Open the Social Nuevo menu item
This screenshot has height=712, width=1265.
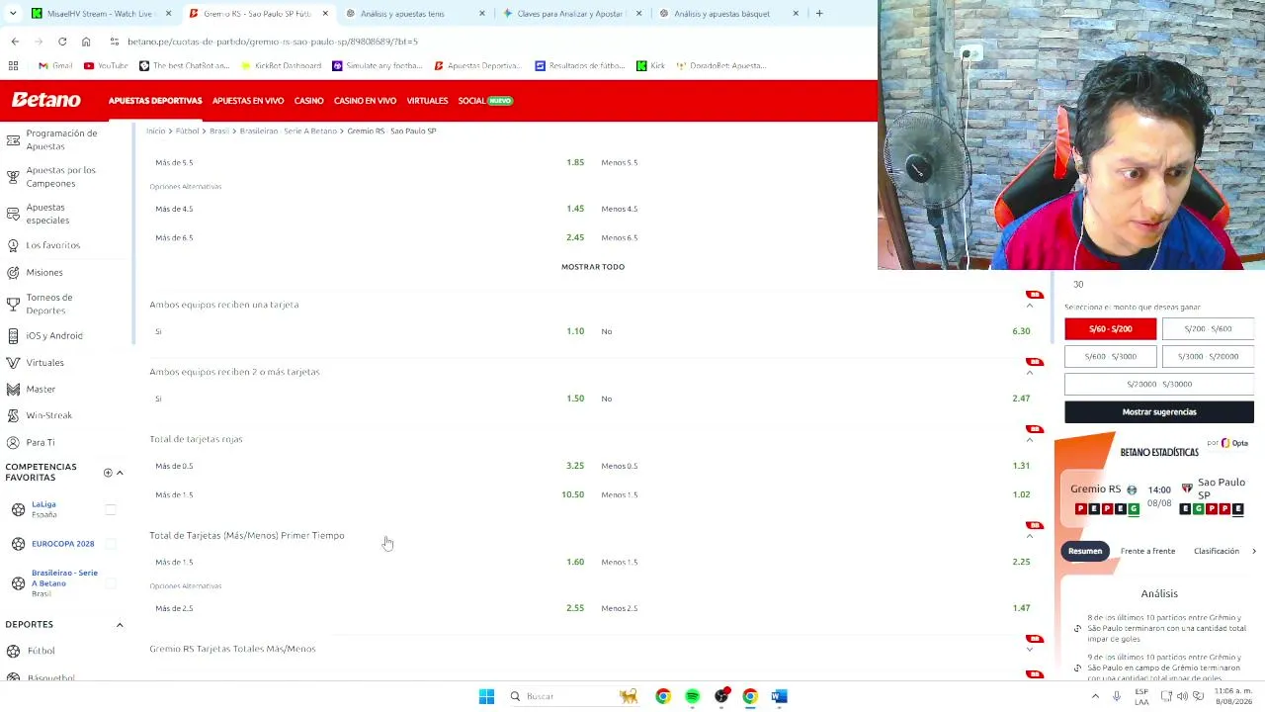click(x=485, y=101)
